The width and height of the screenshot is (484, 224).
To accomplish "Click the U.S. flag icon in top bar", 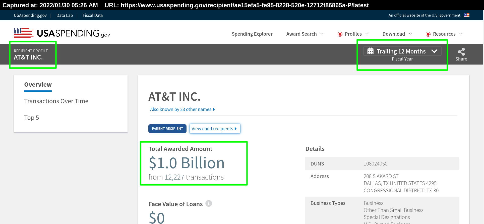I will 467,15.
